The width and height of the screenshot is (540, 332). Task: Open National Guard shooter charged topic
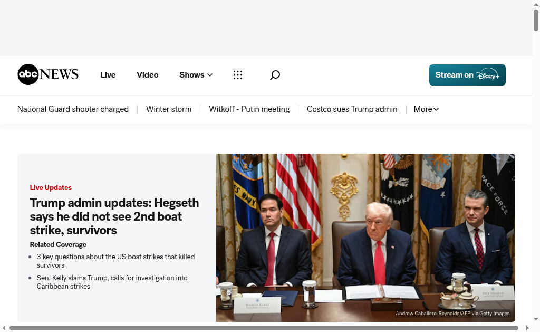[73, 109]
